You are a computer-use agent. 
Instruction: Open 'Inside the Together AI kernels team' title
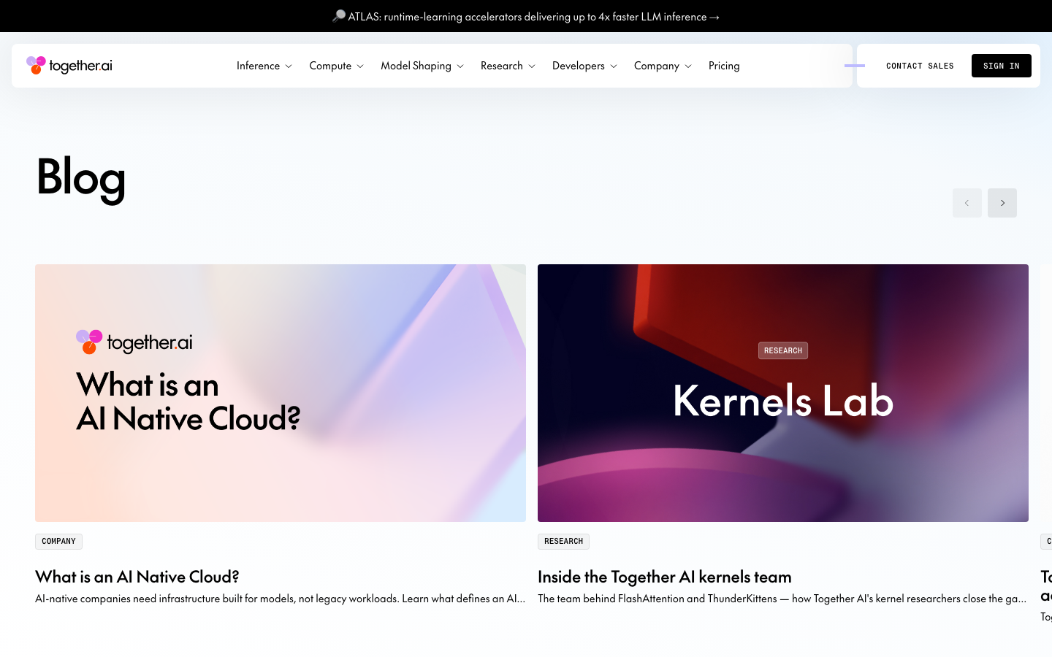coord(665,577)
